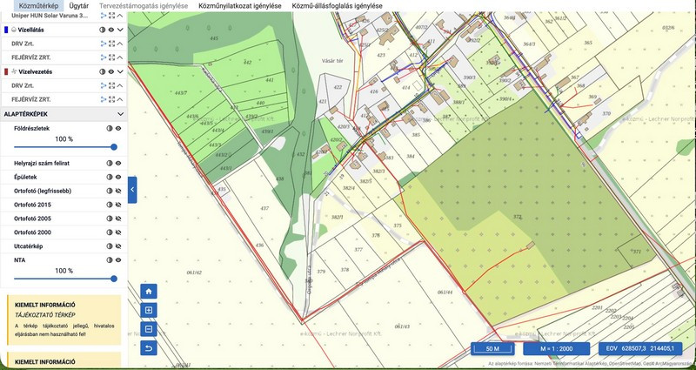Zoom in using the plus map button

point(149,311)
